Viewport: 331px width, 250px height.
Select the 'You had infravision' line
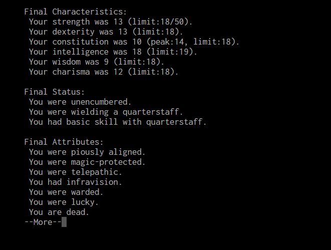tap(76, 182)
